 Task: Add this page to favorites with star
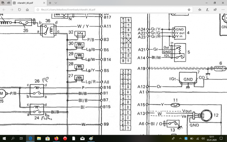[x=189, y=10]
